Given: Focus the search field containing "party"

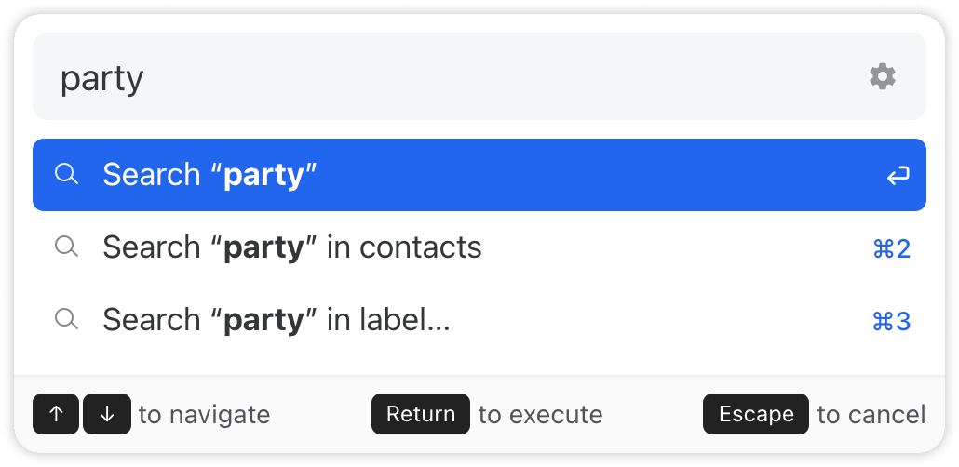Looking at the screenshot, I should coord(447,78).
